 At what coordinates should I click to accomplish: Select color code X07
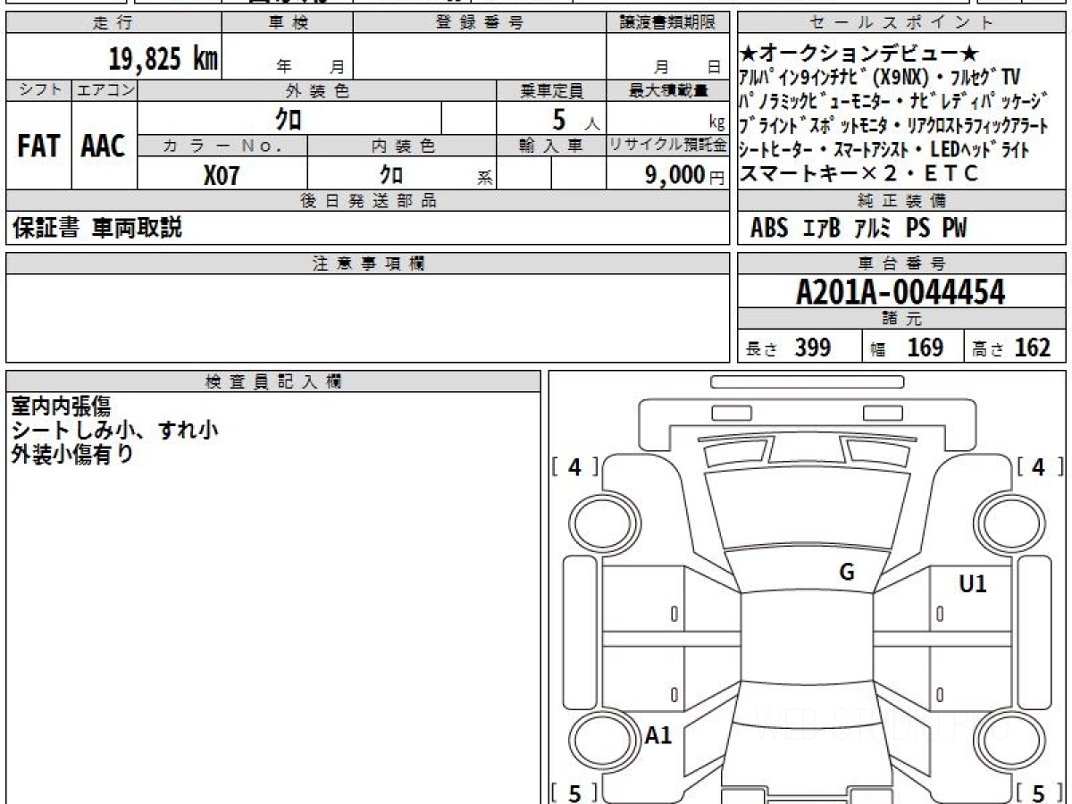[222, 175]
